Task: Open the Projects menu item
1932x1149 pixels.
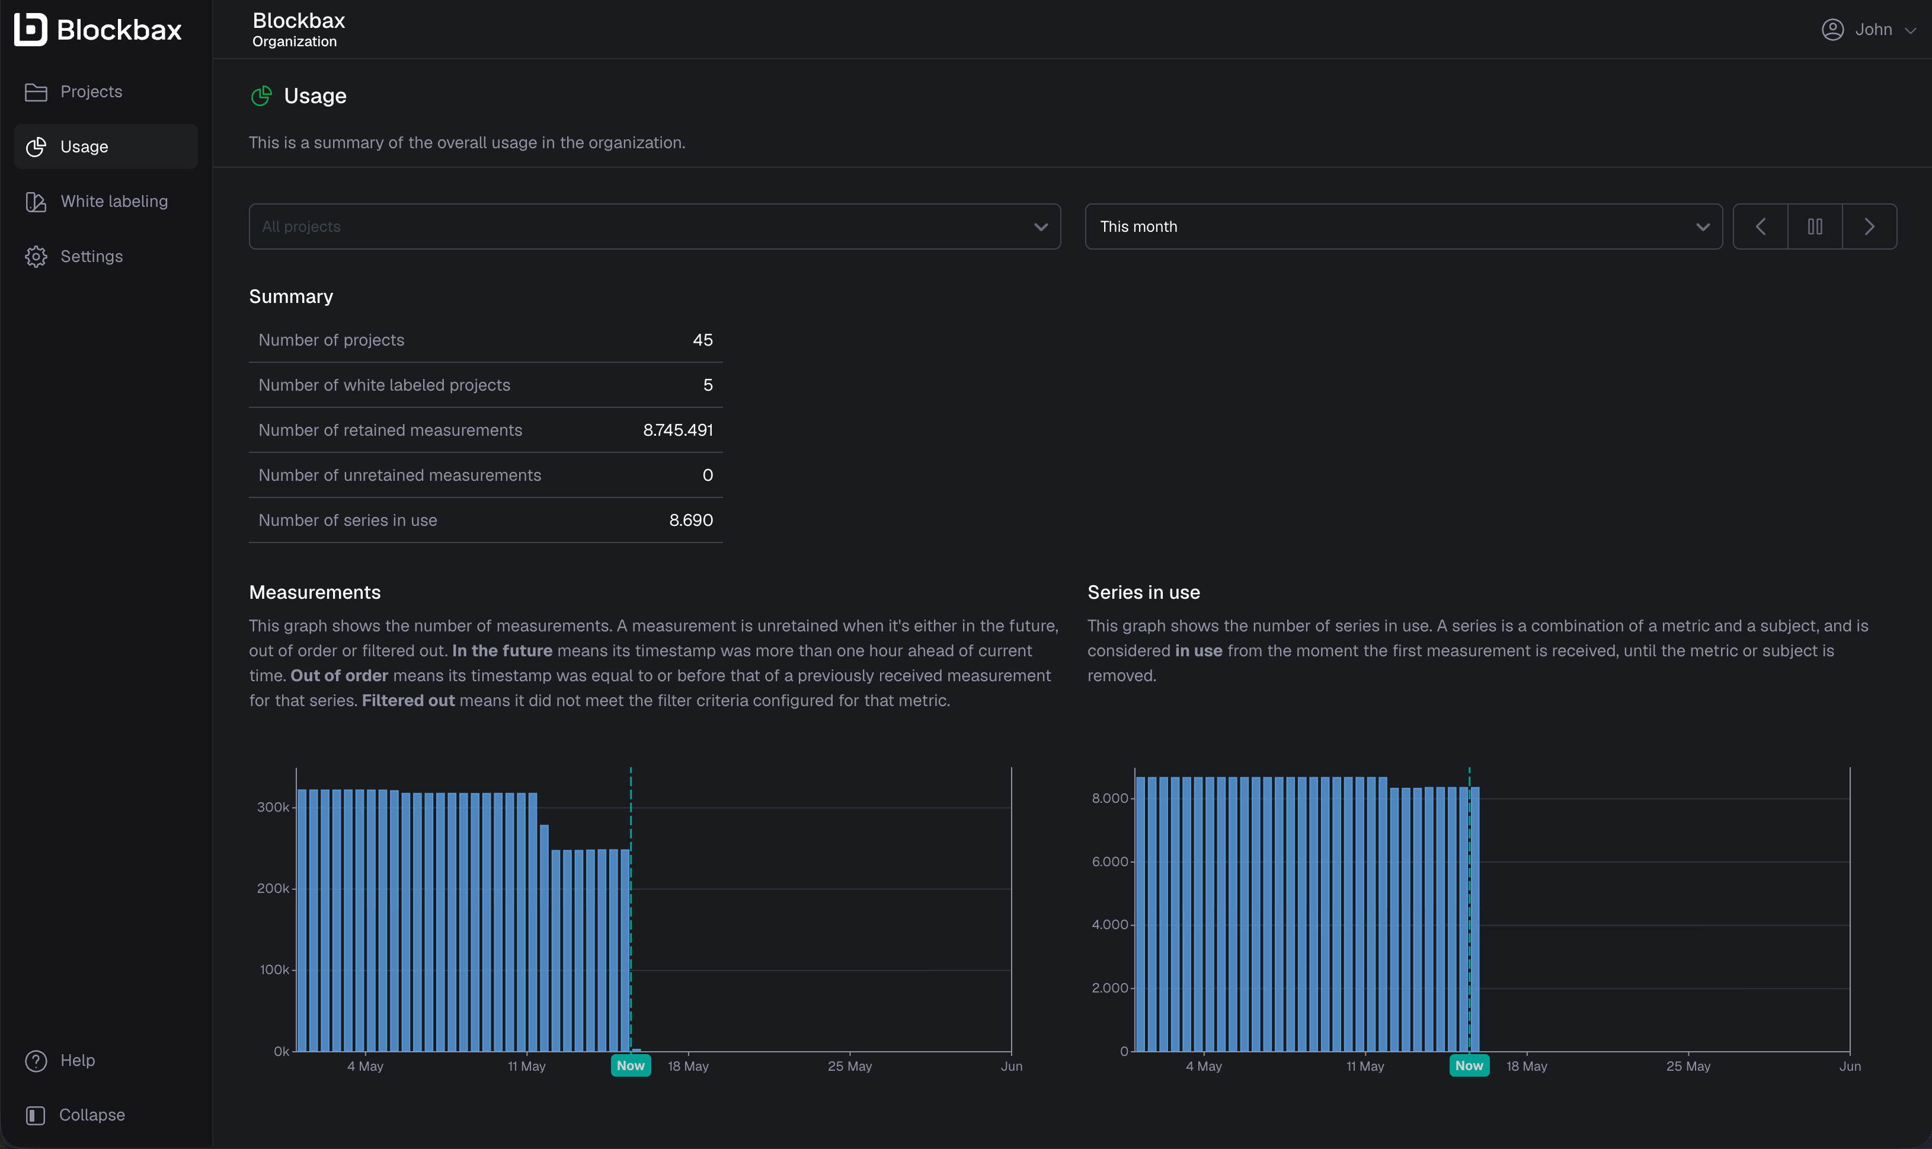Action: [106, 92]
